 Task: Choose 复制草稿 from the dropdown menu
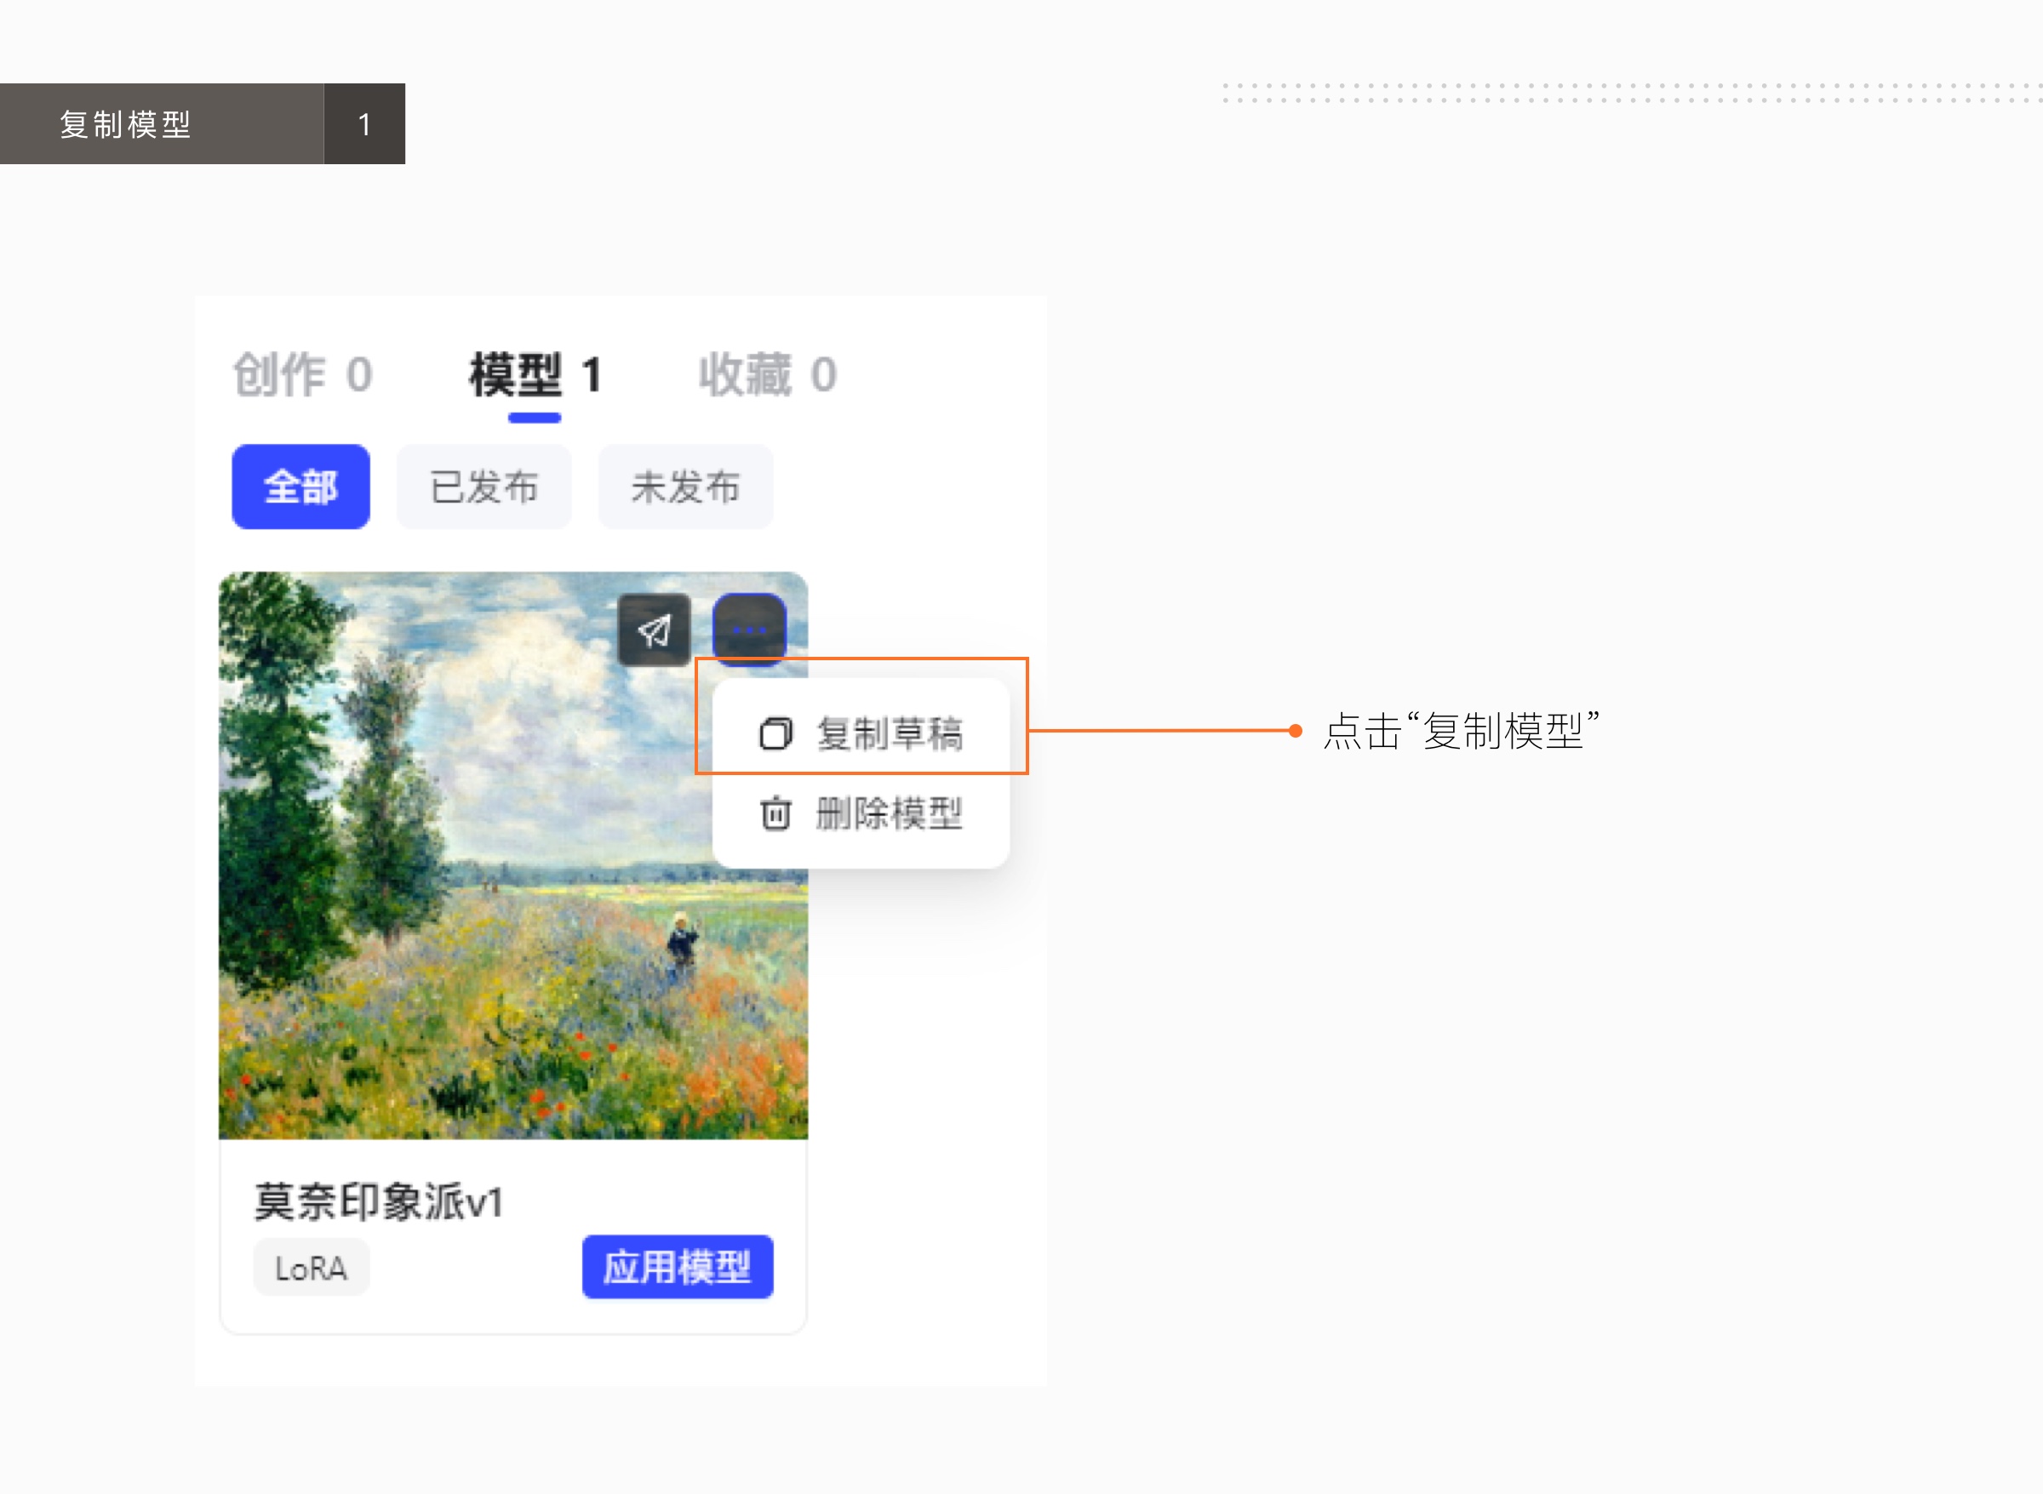890,734
